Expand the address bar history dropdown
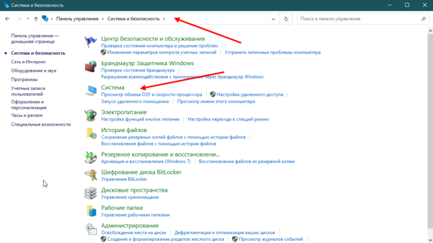The width and height of the screenshot is (433, 243). 274,19
